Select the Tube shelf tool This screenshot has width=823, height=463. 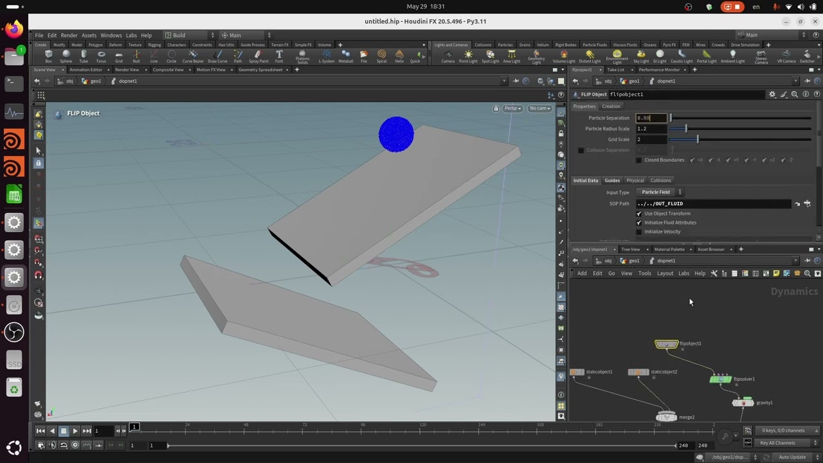84,56
